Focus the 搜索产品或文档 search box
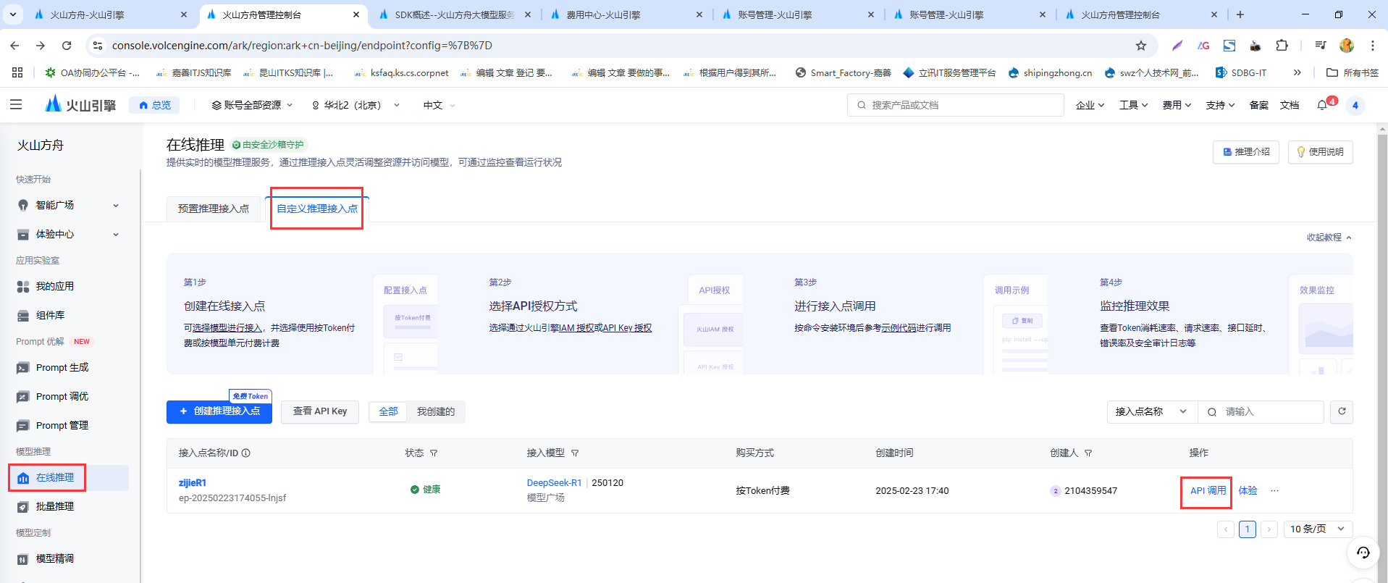This screenshot has width=1388, height=583. click(956, 105)
